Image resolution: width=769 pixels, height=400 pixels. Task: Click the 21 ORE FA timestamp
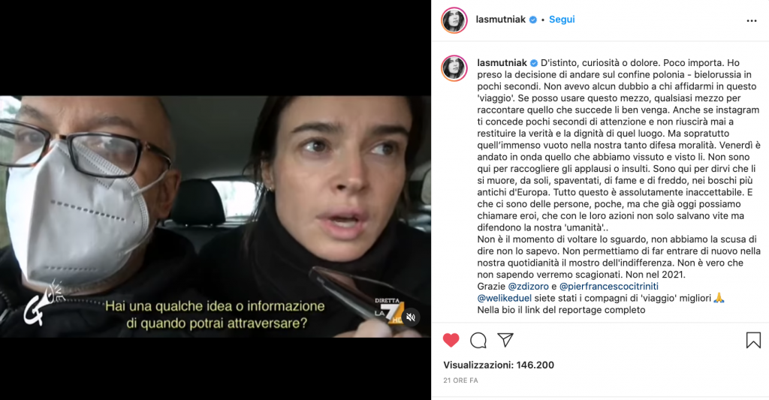tap(460, 380)
